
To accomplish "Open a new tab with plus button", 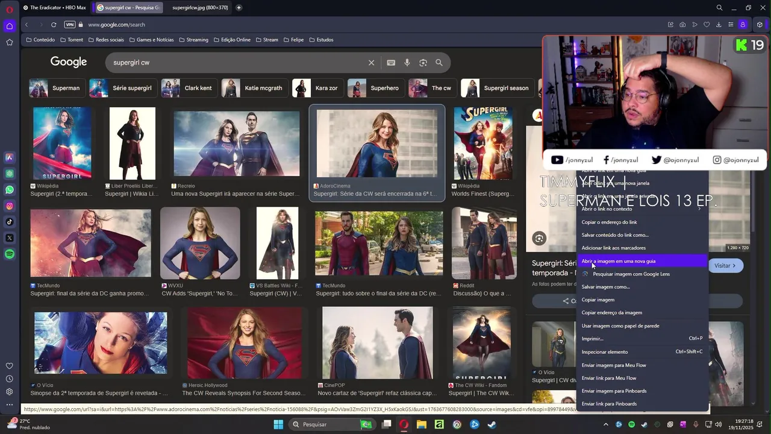I will [239, 8].
